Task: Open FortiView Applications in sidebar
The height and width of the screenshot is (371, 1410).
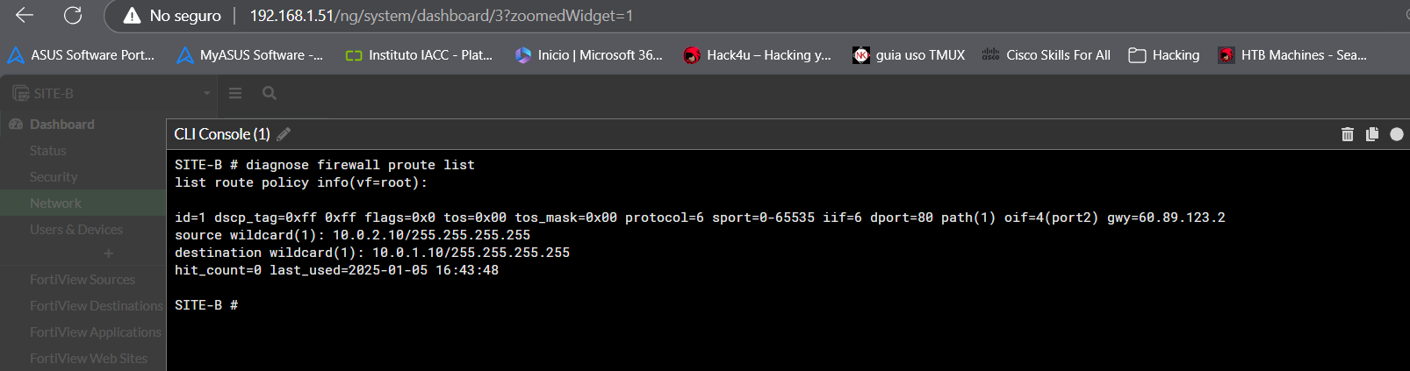Action: (x=95, y=332)
